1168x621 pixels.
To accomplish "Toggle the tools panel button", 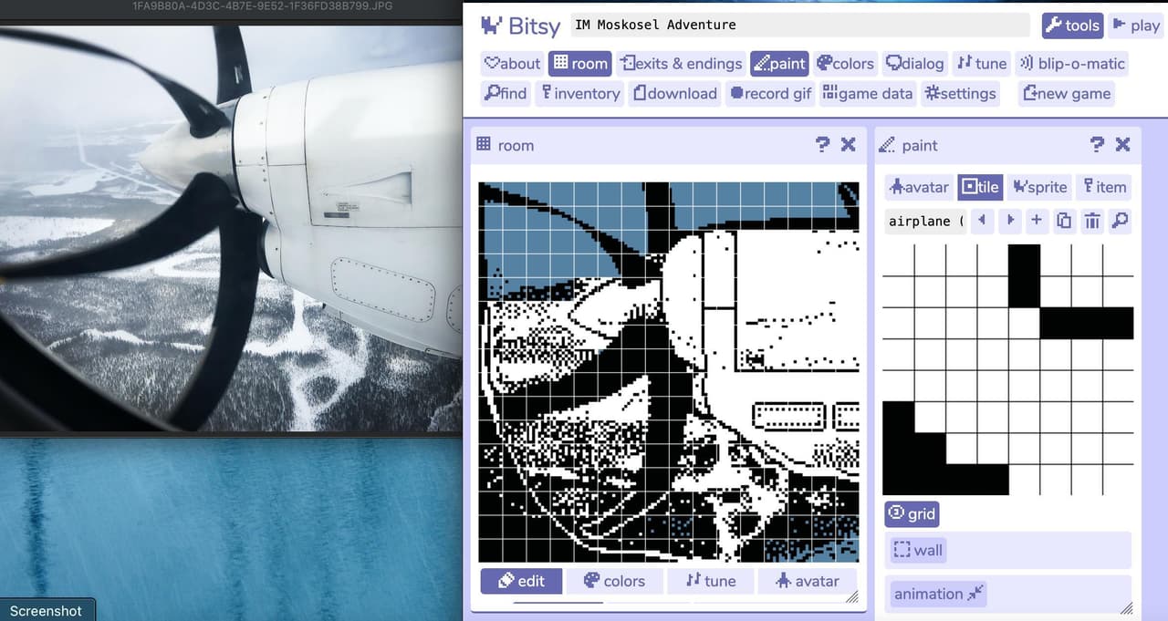I will pos(1072,26).
